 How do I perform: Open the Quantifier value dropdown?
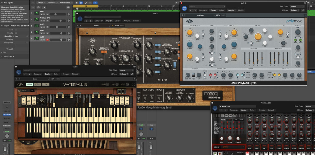21,36
